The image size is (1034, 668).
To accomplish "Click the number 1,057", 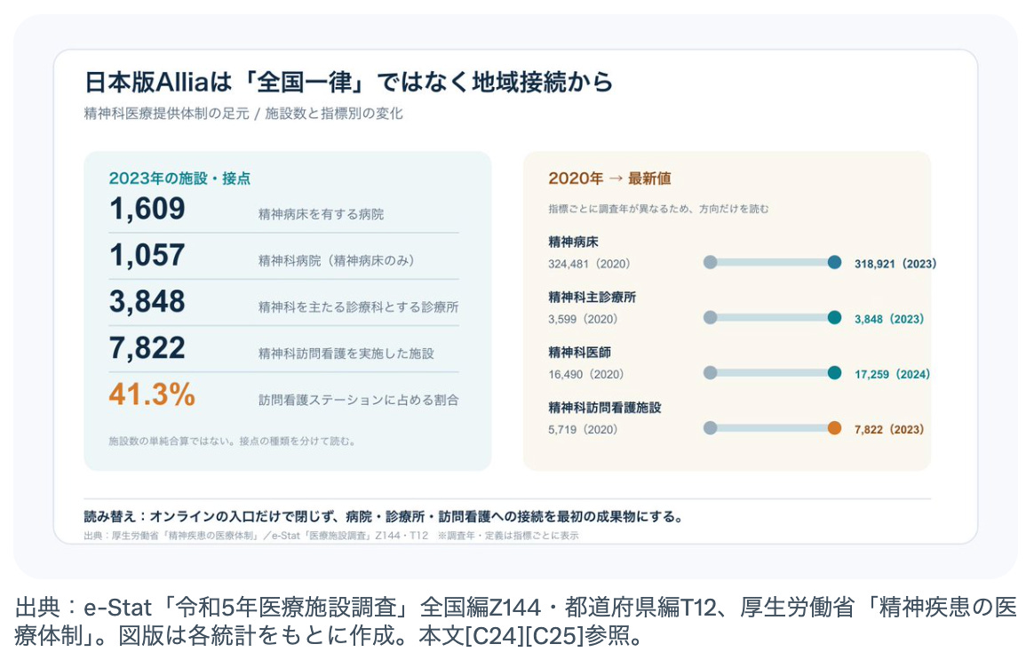I will [x=147, y=255].
